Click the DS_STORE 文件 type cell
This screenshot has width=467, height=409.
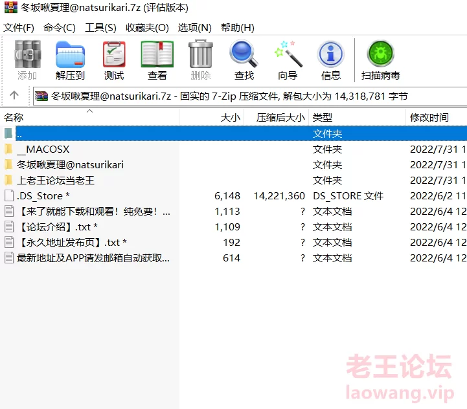click(x=348, y=195)
